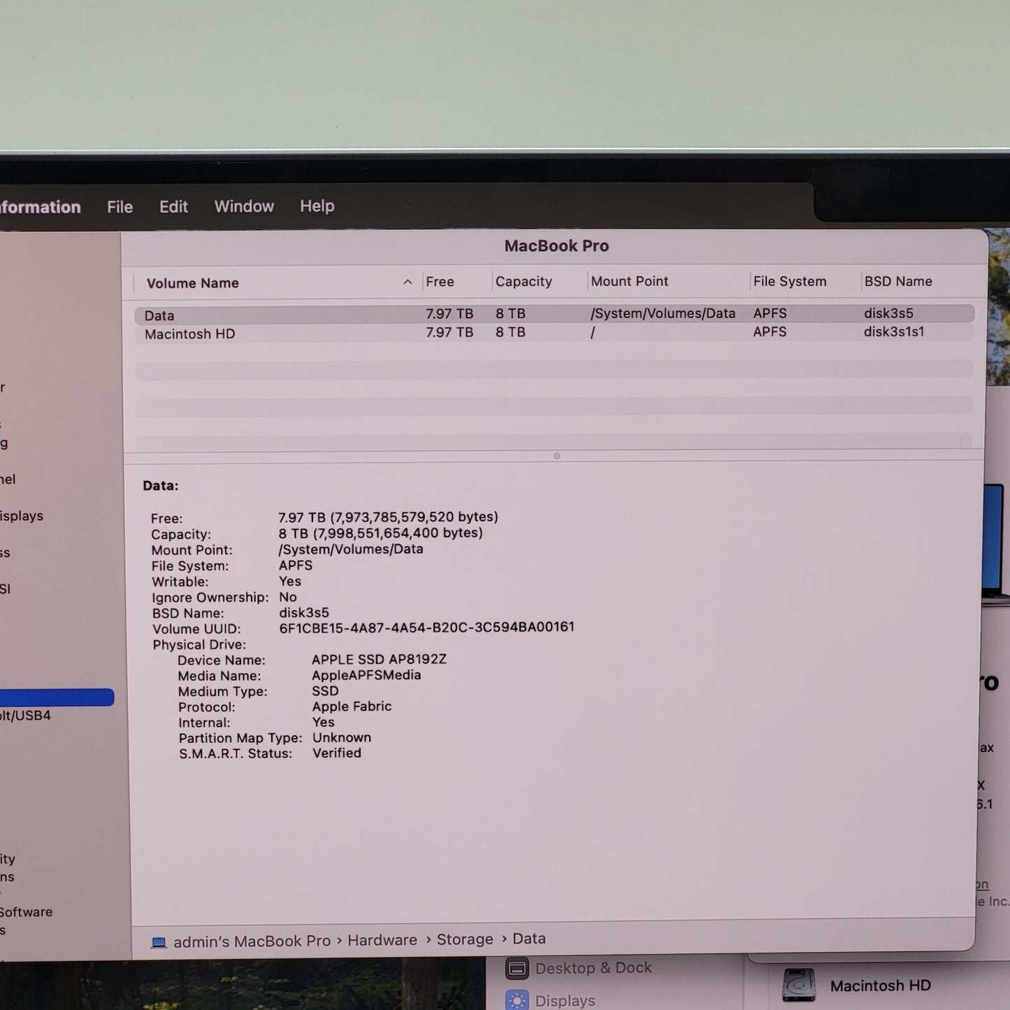This screenshot has height=1010, width=1010.
Task: Open Desktop & Dock in System Settings
Action: pyautogui.click(x=593, y=968)
